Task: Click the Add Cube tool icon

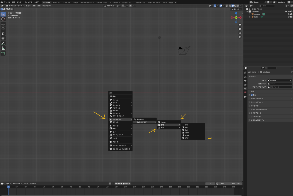Action: tap(3, 54)
